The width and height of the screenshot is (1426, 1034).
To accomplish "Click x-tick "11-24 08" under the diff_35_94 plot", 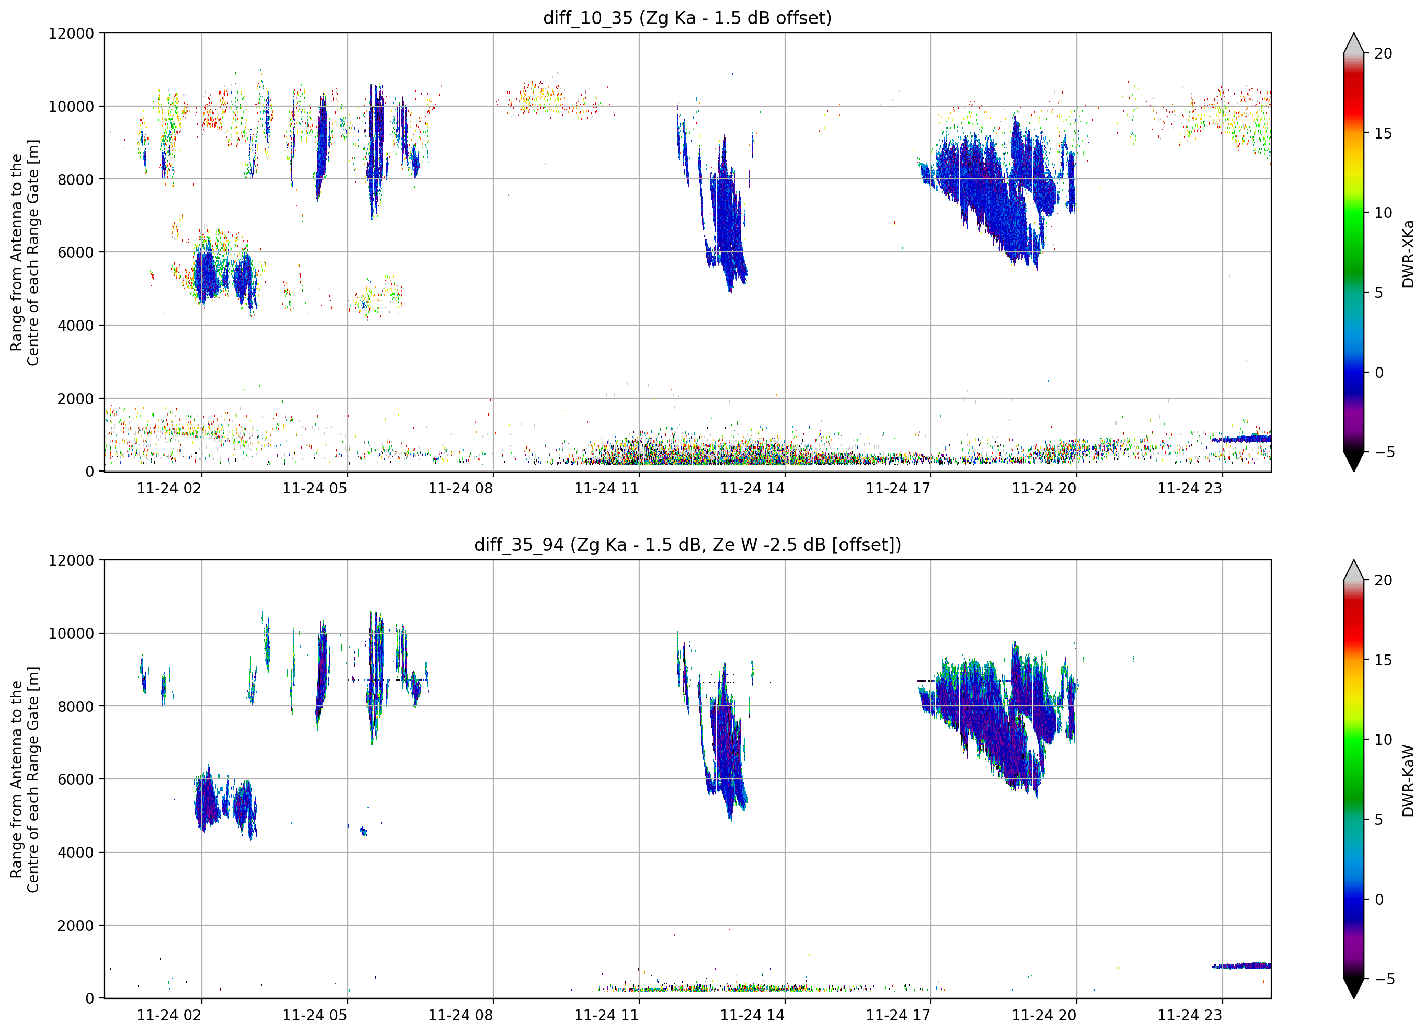I will click(461, 1016).
